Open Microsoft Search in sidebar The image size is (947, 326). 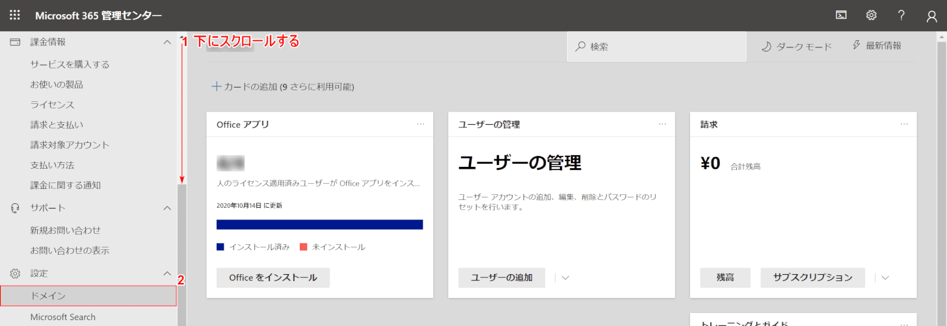(x=63, y=317)
